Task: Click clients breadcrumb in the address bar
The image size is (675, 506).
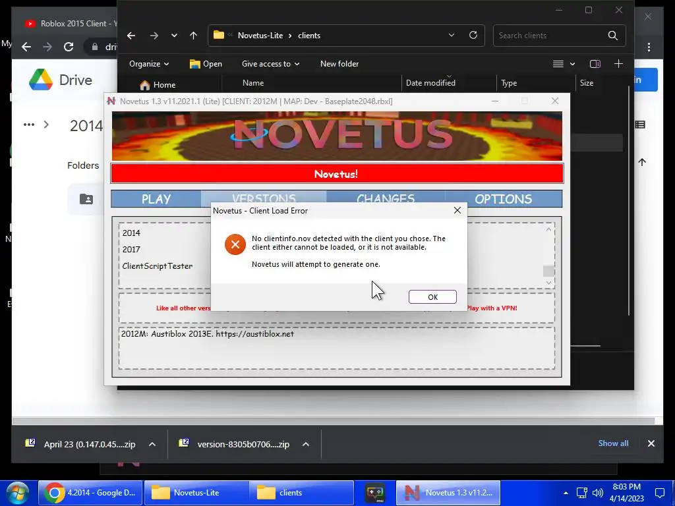Action: 309,36
